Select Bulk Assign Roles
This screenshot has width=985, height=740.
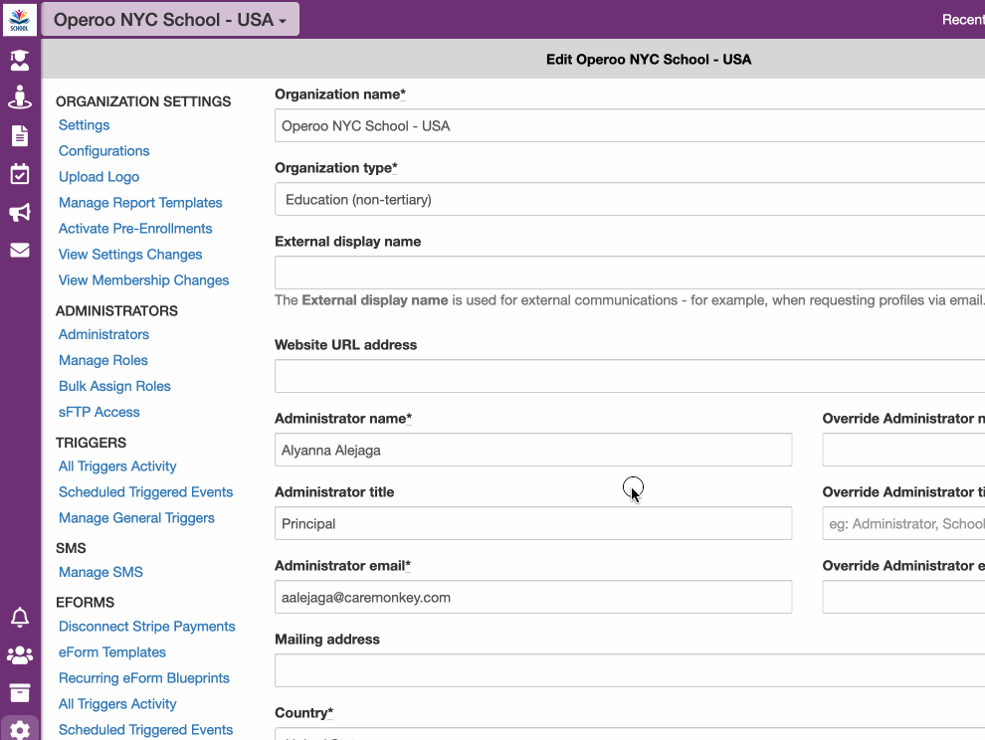115,386
